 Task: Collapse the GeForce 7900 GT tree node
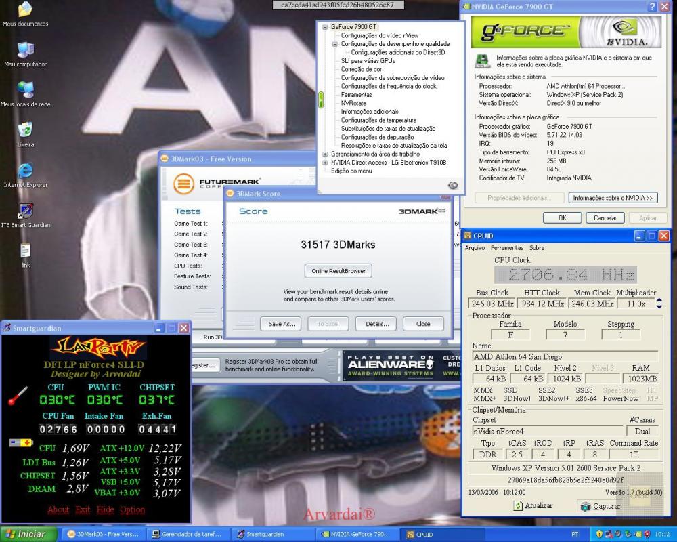325,27
